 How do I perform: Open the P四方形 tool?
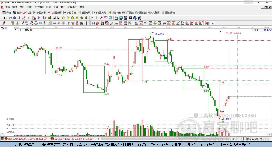40,13
